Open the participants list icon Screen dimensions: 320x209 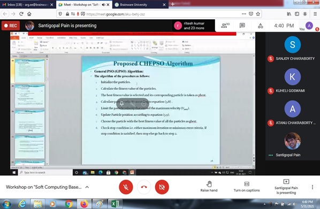(x=225, y=26)
